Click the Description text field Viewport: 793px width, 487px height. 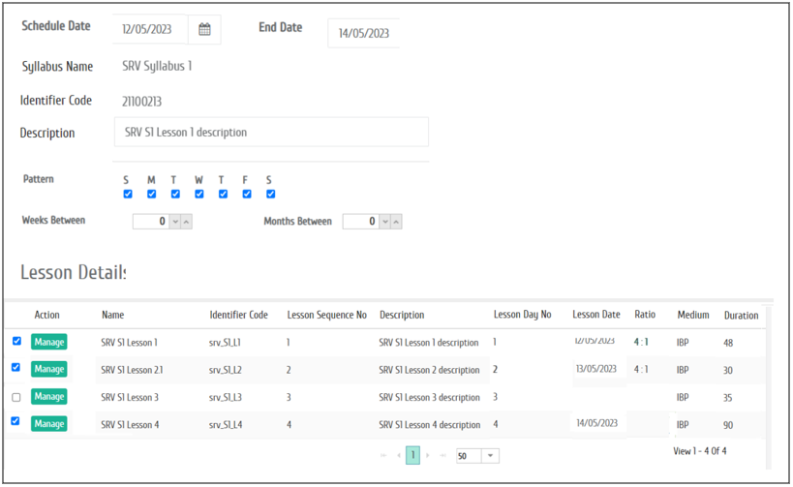pyautogui.click(x=271, y=133)
